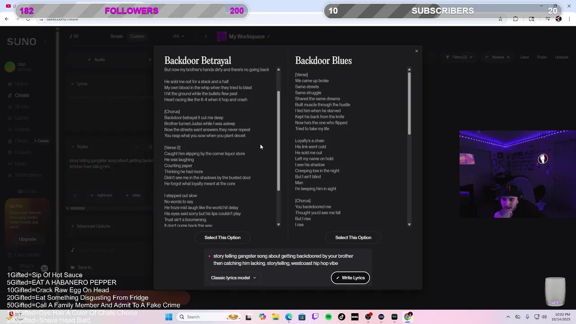576x324 pixels.
Task: Click the pencil icon beside My Workspace
Action: tap(269, 36)
